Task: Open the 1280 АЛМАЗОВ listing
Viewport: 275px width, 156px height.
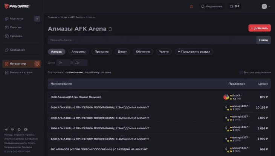Action: 100,139
